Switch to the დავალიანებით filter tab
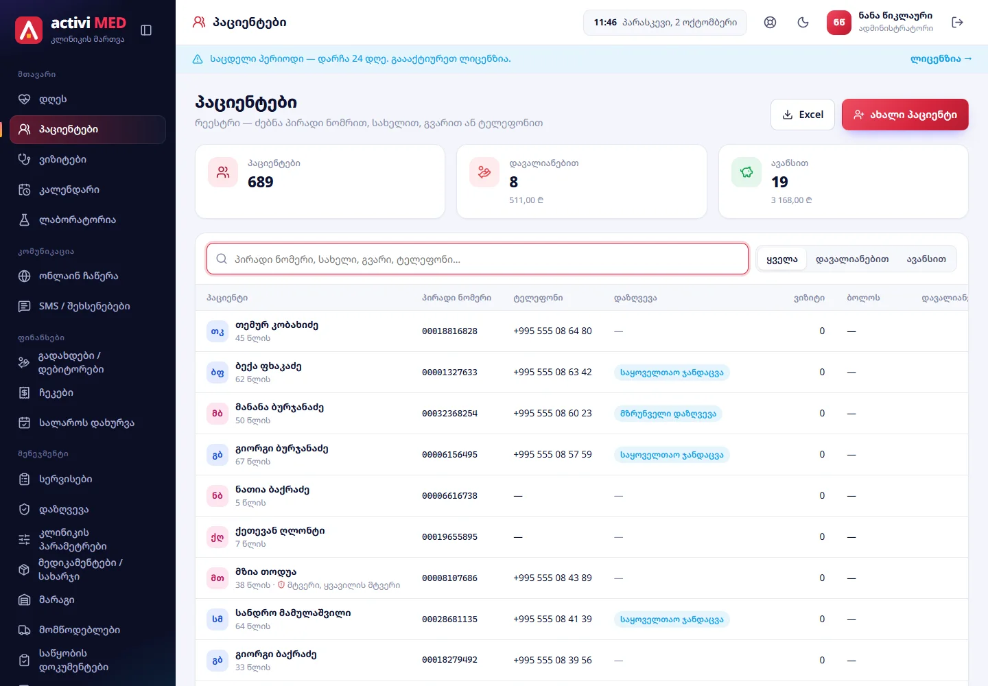Image resolution: width=988 pixels, height=686 pixels. tap(852, 259)
